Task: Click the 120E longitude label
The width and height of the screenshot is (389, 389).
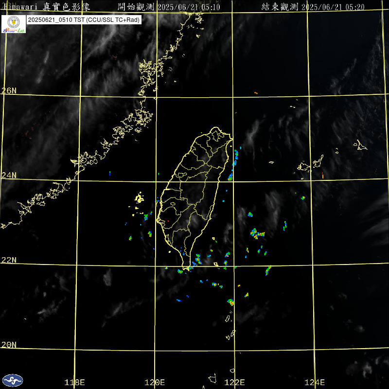Action: pos(155,382)
